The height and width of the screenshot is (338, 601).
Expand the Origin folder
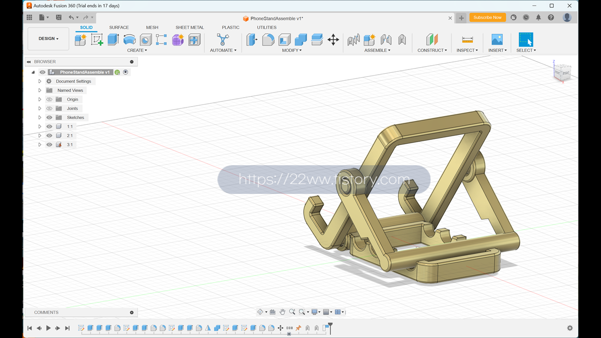(x=40, y=100)
